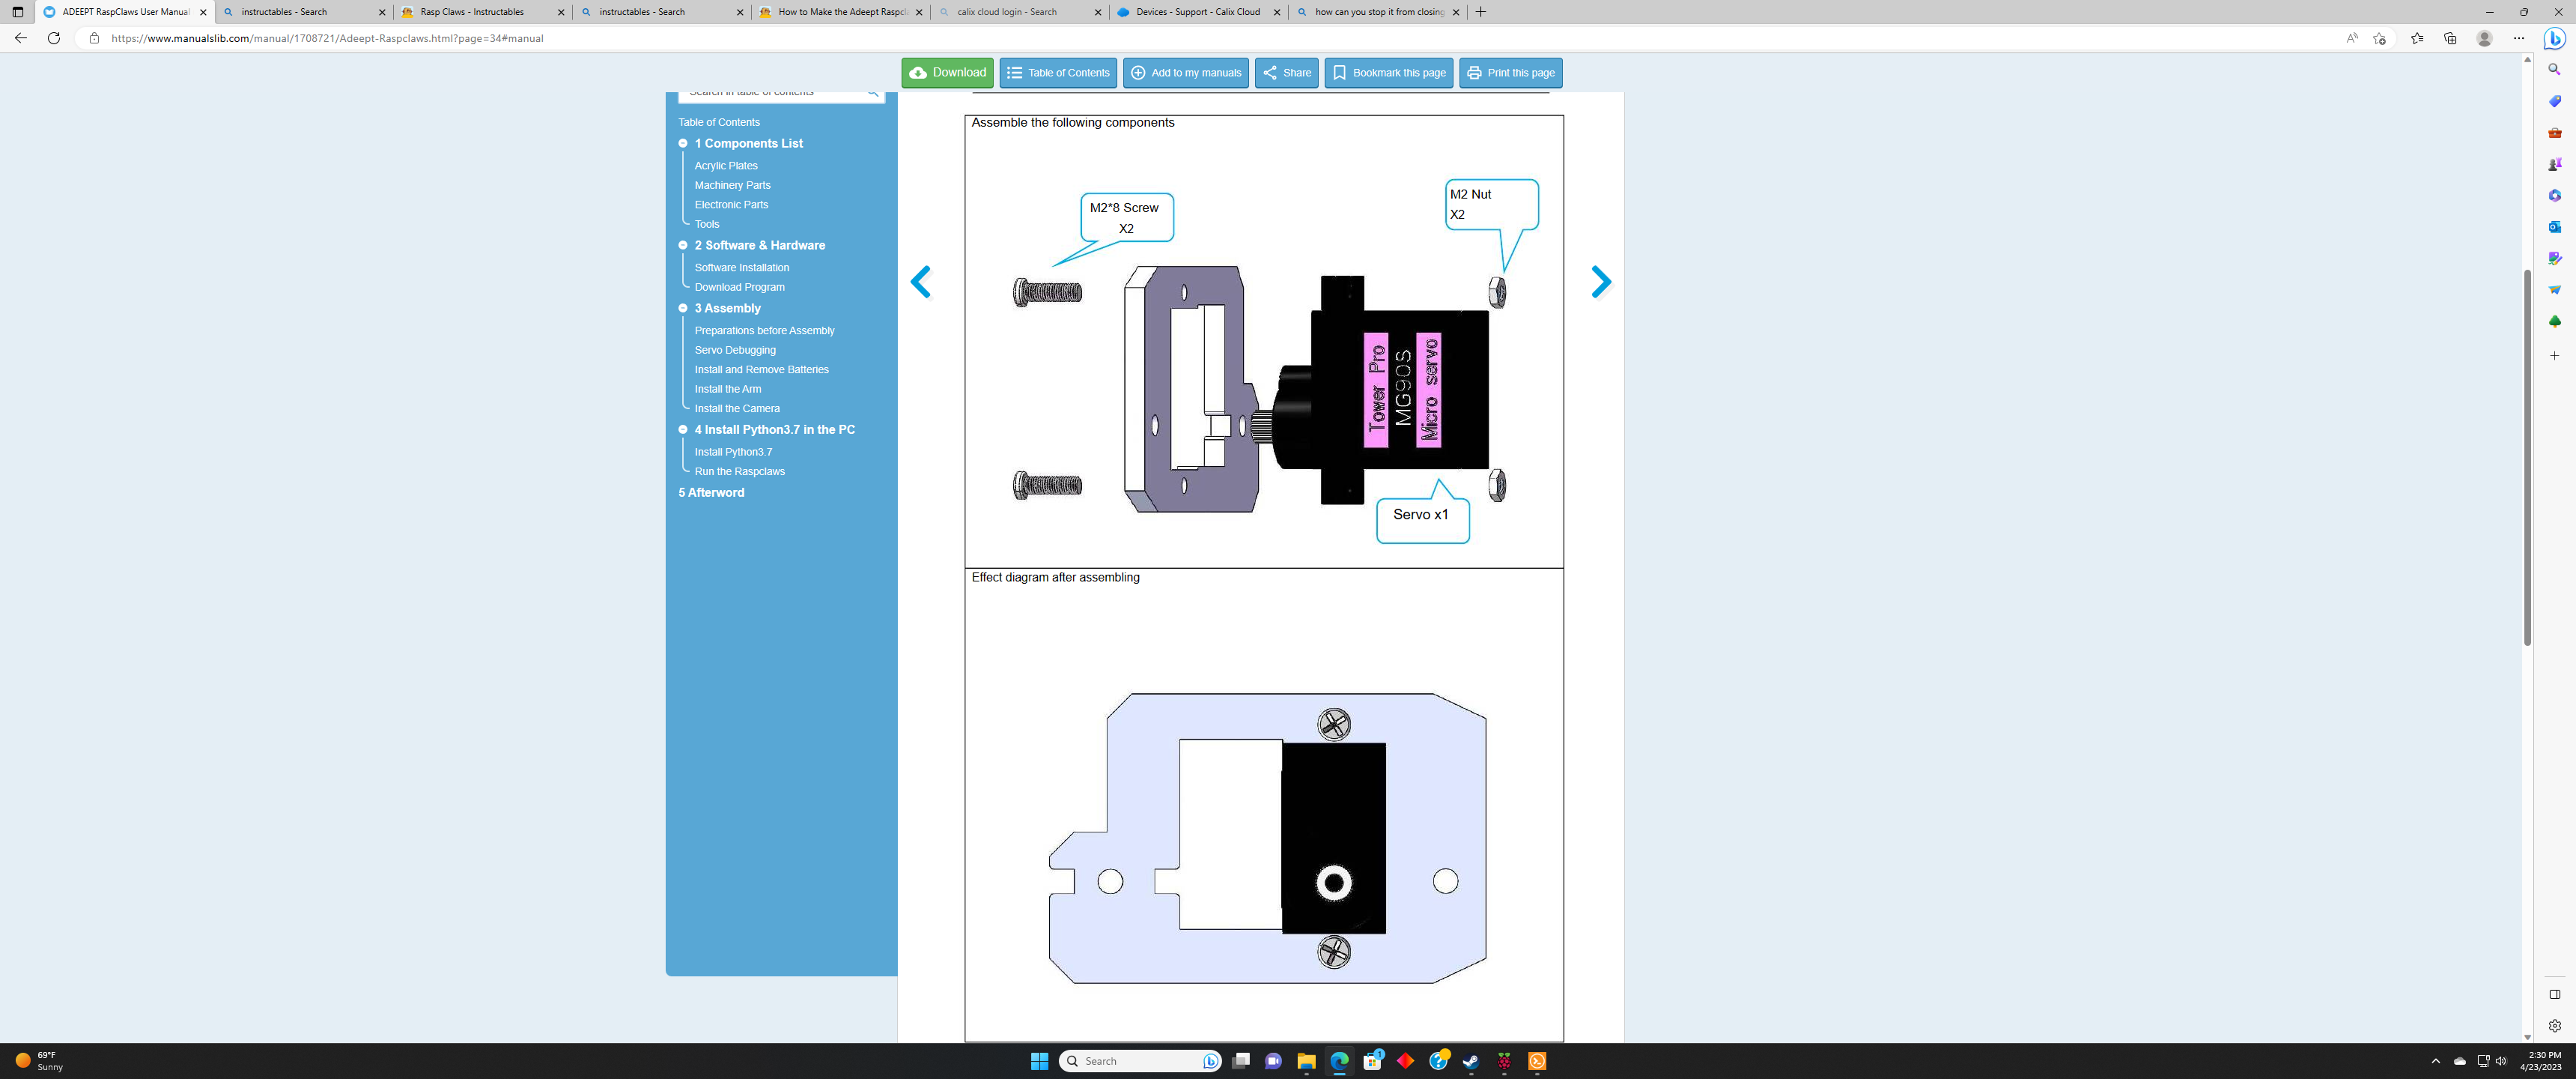Open Steam from taskbar
2576x1079 pixels.
tap(1471, 1061)
